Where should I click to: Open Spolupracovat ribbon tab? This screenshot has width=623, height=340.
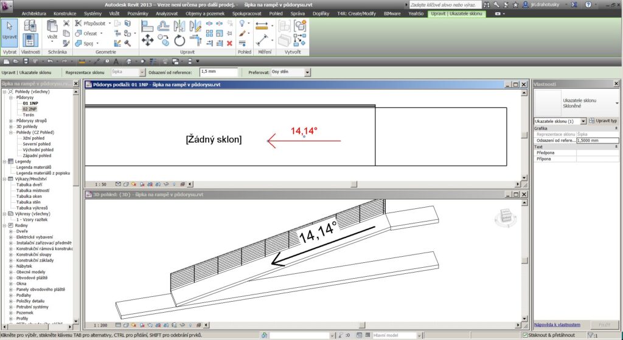247,13
